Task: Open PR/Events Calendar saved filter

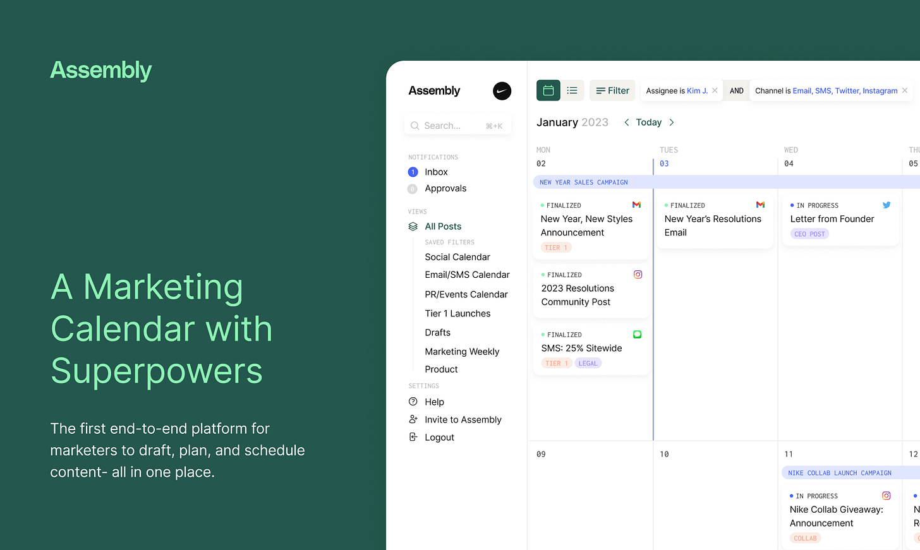Action: pos(466,294)
